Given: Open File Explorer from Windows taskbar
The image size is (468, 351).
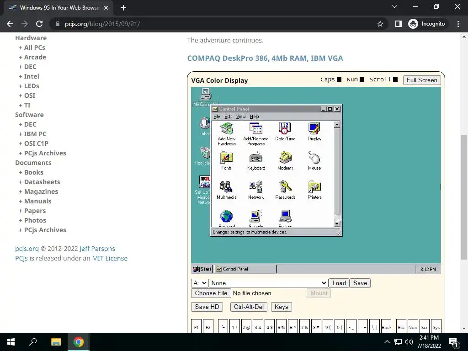Looking at the screenshot, I should pos(56,342).
